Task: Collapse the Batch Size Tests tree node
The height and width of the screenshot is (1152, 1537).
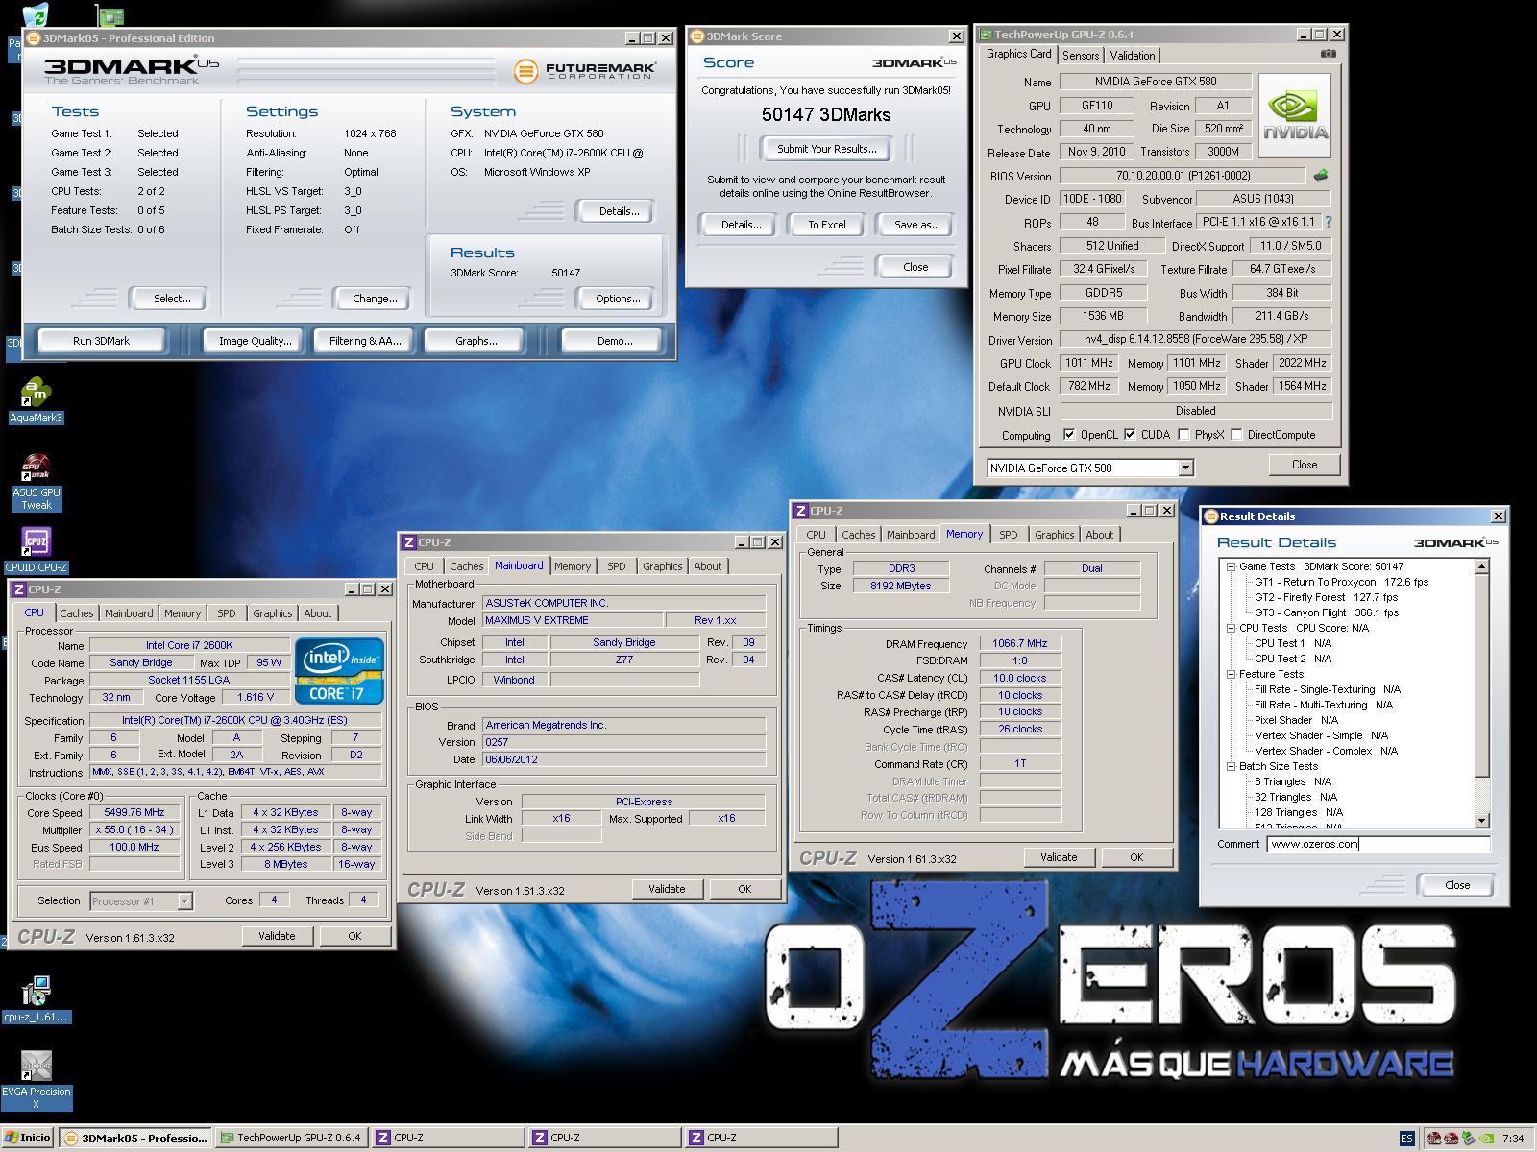Action: click(x=1231, y=766)
